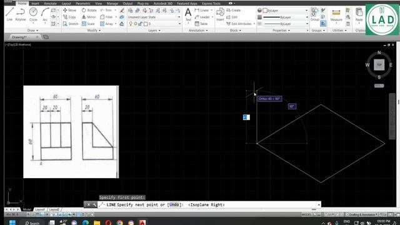This screenshot has width=400, height=225.
Task: Open the Layer Properties manager icon
Action: [131, 10]
